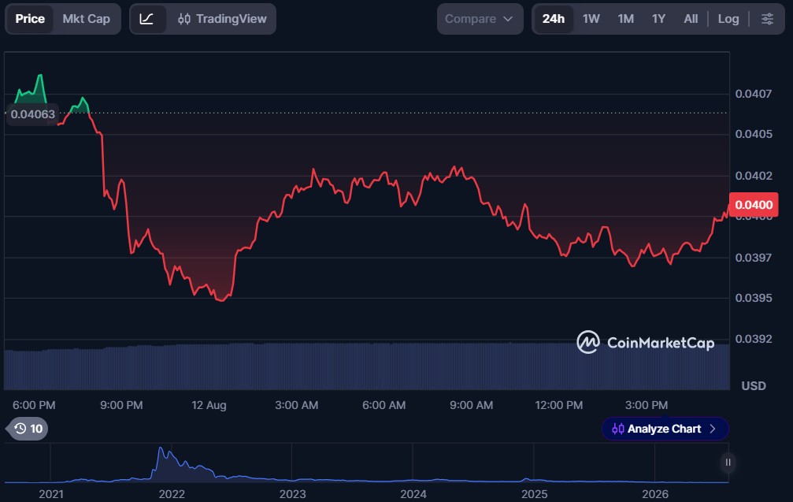793x502 pixels.
Task: Select 24h time range
Action: pos(554,19)
